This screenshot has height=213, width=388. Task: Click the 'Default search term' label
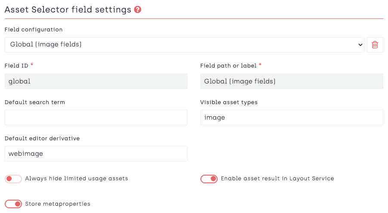[35, 102]
